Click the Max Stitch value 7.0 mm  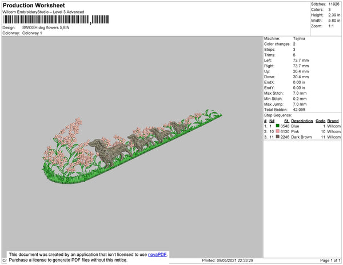[300, 93]
